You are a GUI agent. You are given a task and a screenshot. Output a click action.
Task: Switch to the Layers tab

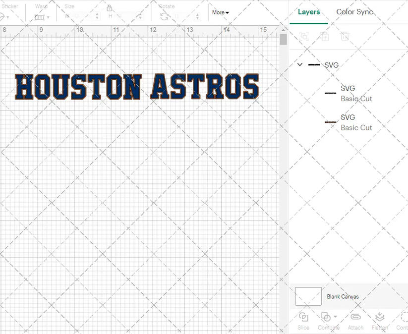(x=309, y=12)
